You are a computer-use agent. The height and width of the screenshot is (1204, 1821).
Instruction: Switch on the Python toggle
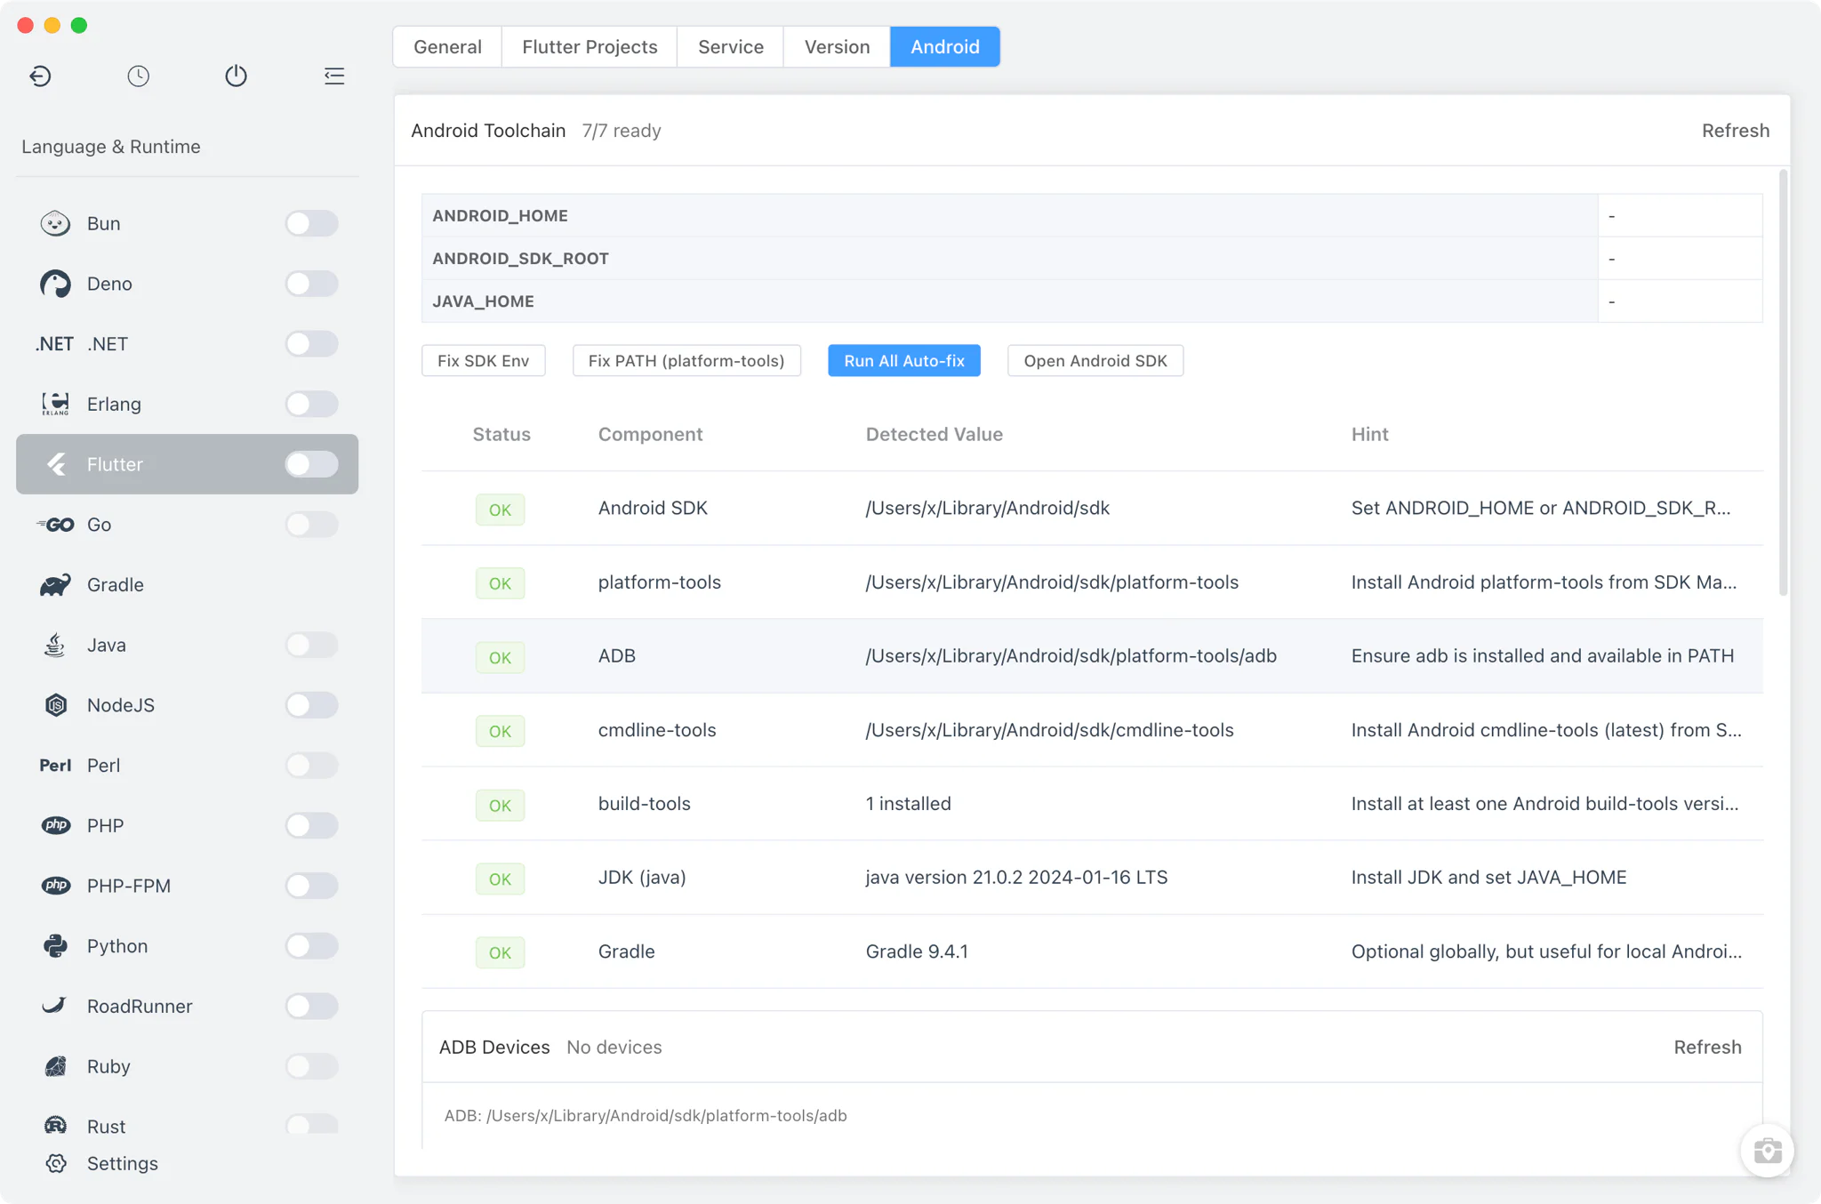pos(311,946)
